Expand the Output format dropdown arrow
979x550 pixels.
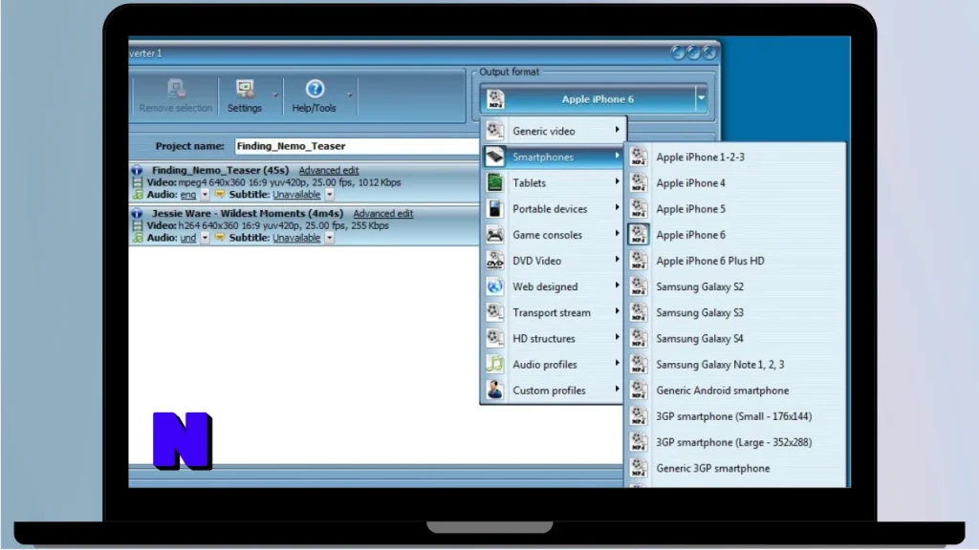[701, 98]
